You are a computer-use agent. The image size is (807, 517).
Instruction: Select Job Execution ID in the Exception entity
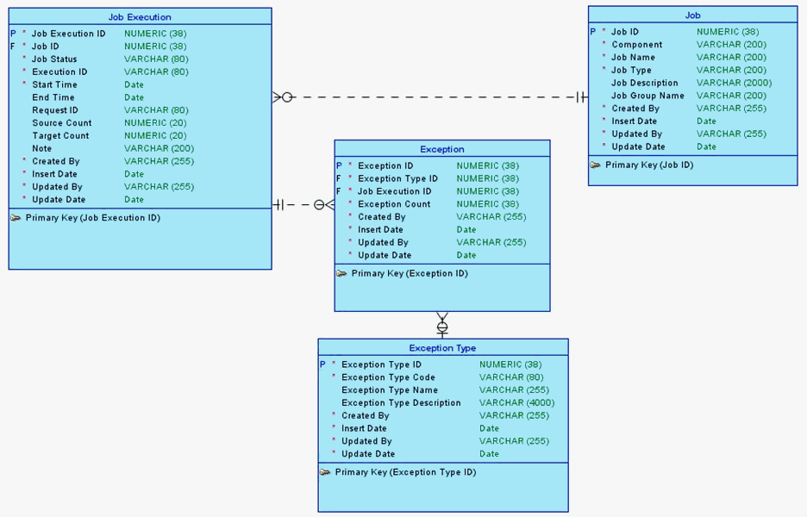pos(395,191)
